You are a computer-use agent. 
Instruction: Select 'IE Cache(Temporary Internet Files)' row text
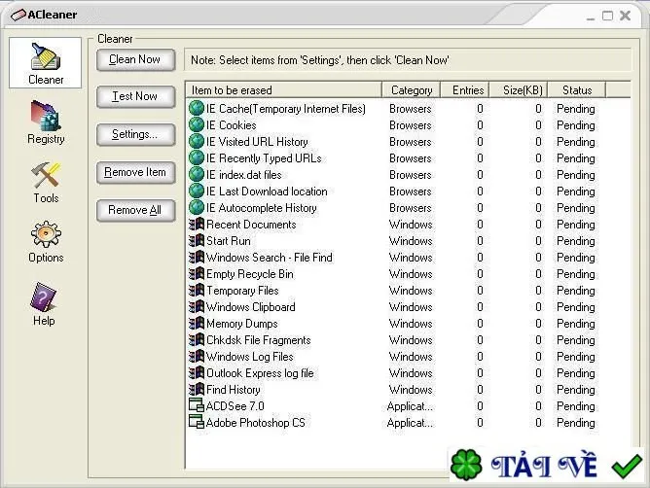tap(286, 109)
